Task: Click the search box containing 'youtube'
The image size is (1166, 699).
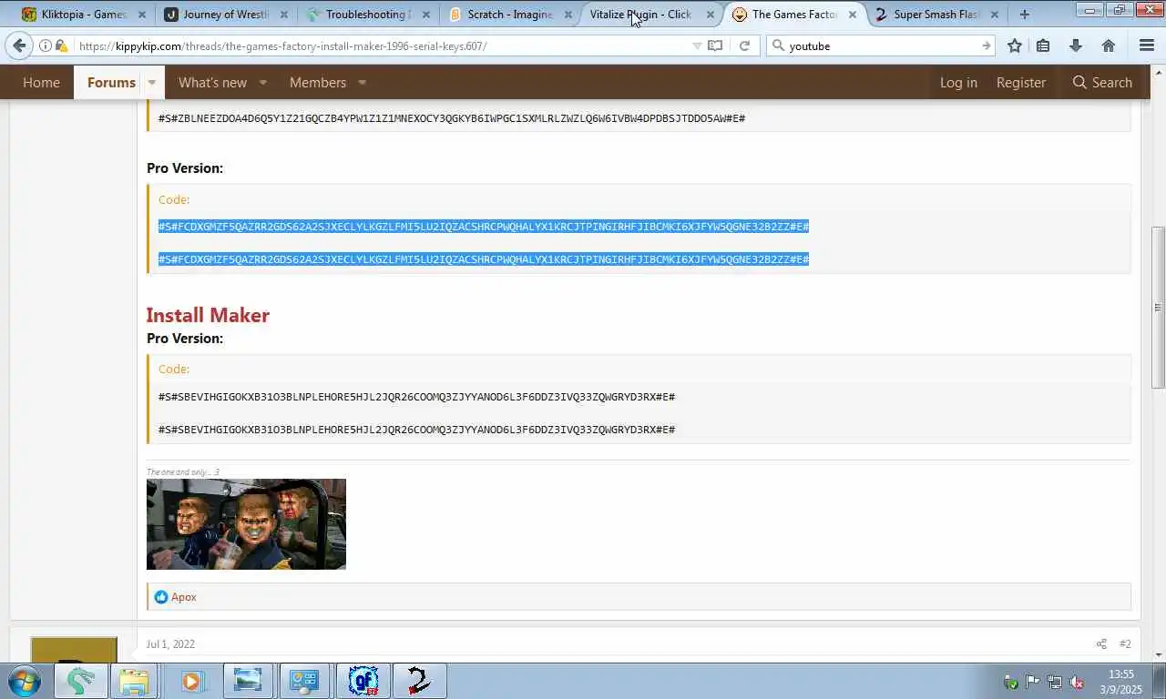Action: pyautogui.click(x=882, y=46)
